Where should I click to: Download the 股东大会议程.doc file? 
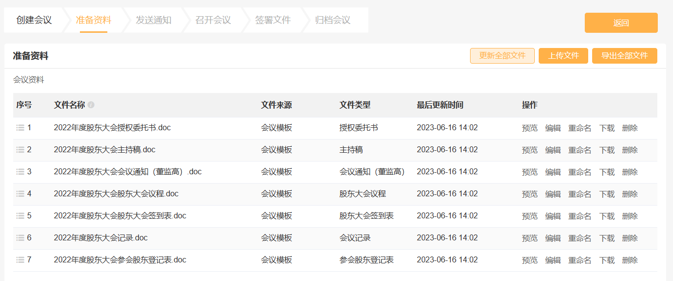coord(607,194)
